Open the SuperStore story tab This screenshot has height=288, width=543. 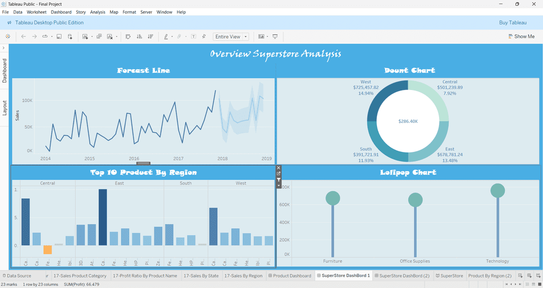click(449, 275)
